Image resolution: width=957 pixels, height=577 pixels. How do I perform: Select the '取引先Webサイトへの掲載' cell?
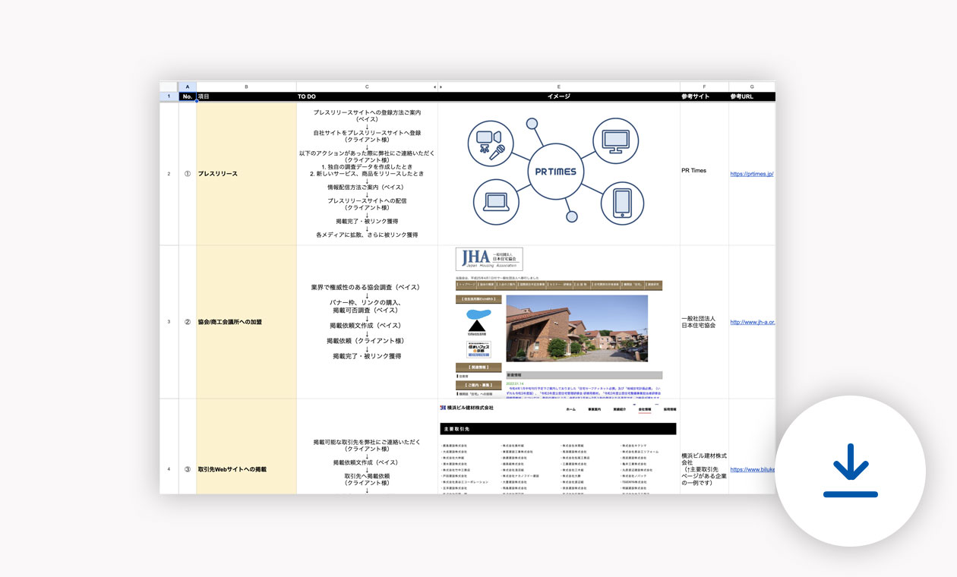coord(246,446)
